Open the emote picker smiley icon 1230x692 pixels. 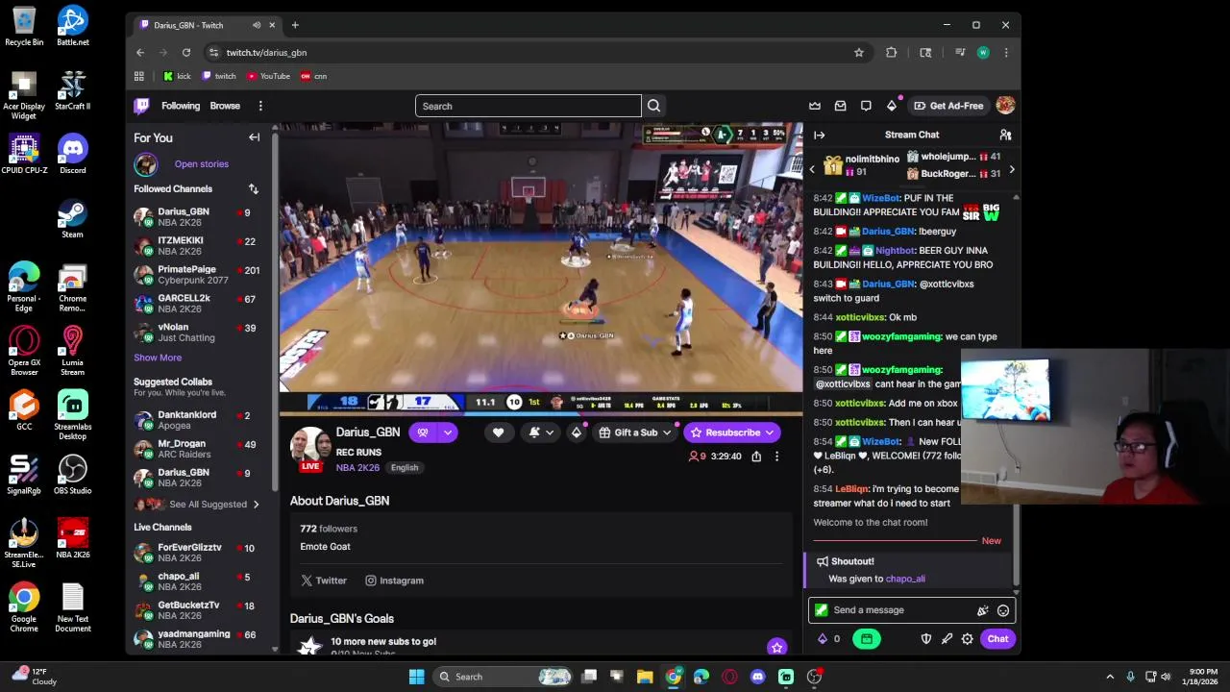coord(1003,610)
